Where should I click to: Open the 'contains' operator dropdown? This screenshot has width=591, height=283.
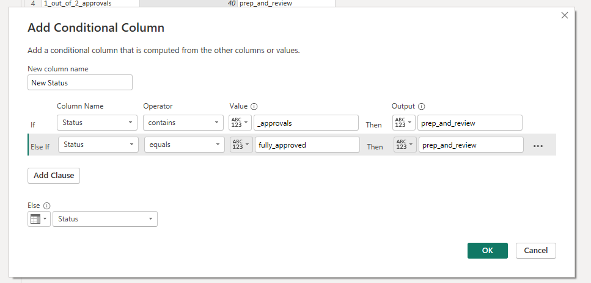point(183,123)
